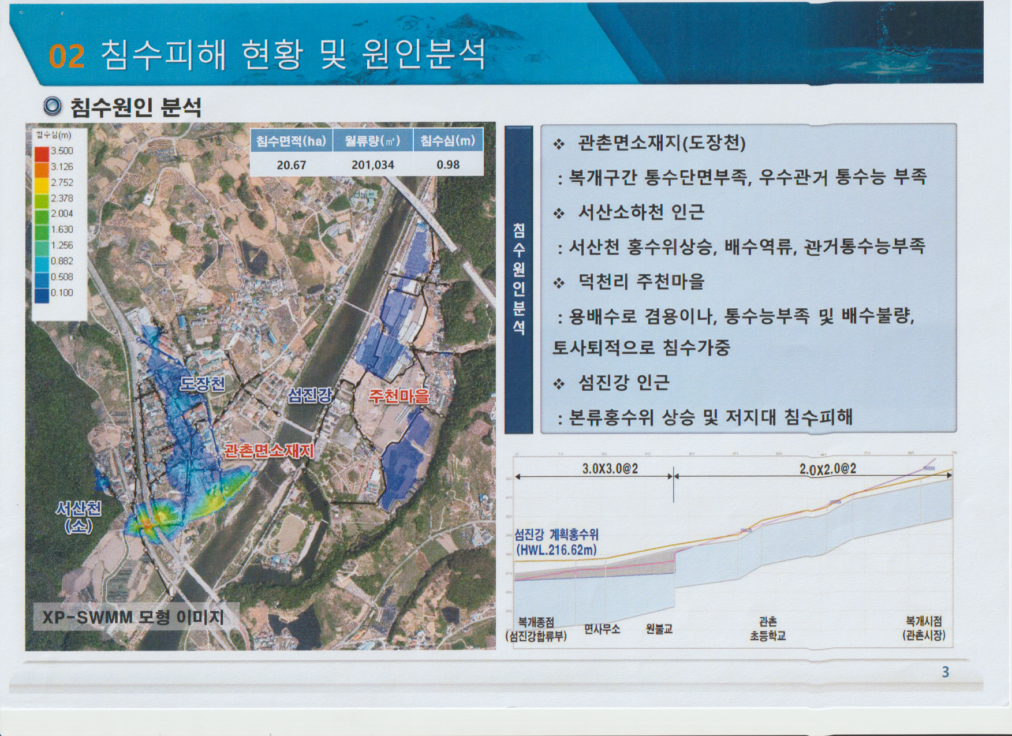Click the diamond bullet before 덕천리 주천마을
The image size is (1012, 736).
(x=559, y=283)
